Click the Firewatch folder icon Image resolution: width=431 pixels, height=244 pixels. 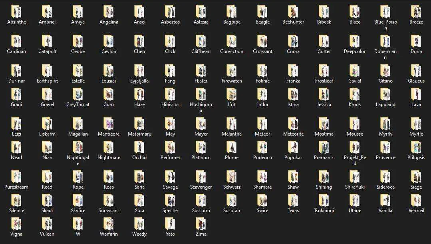point(232,71)
